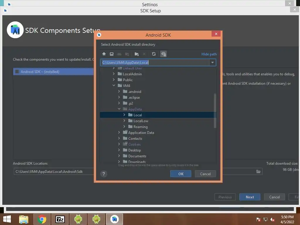Screen dimensions: 300x225
Task: Expand the Public folder
Action: 114,80
